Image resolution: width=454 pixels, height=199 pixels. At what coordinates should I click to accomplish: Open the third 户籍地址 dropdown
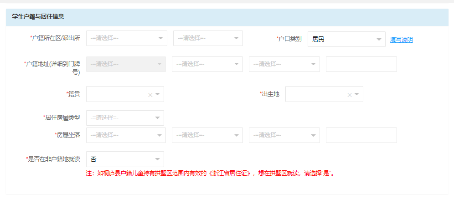pos(284,64)
